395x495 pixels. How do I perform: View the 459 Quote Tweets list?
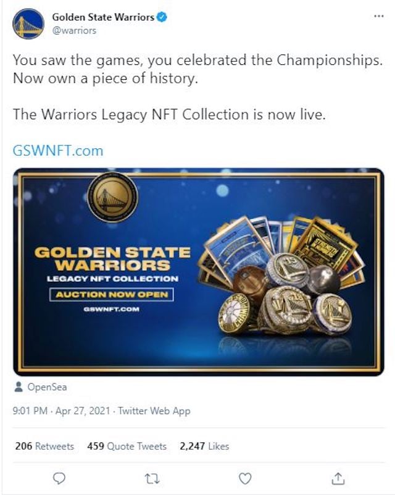coord(127,446)
